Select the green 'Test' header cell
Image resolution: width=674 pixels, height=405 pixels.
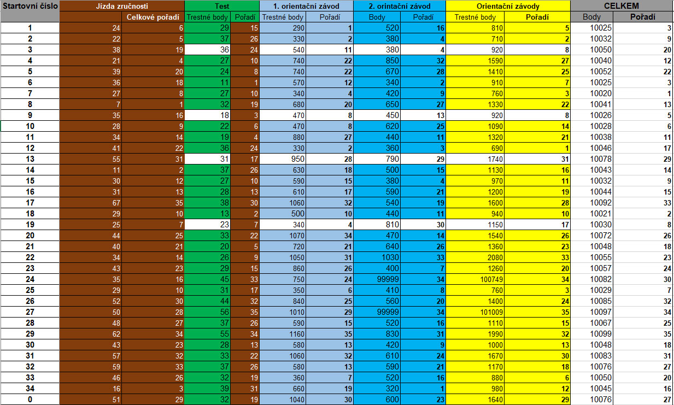pyautogui.click(x=221, y=6)
